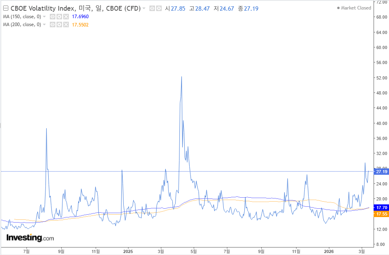Click the blue 17.70 MA price tag on axis

[x=381, y=208]
